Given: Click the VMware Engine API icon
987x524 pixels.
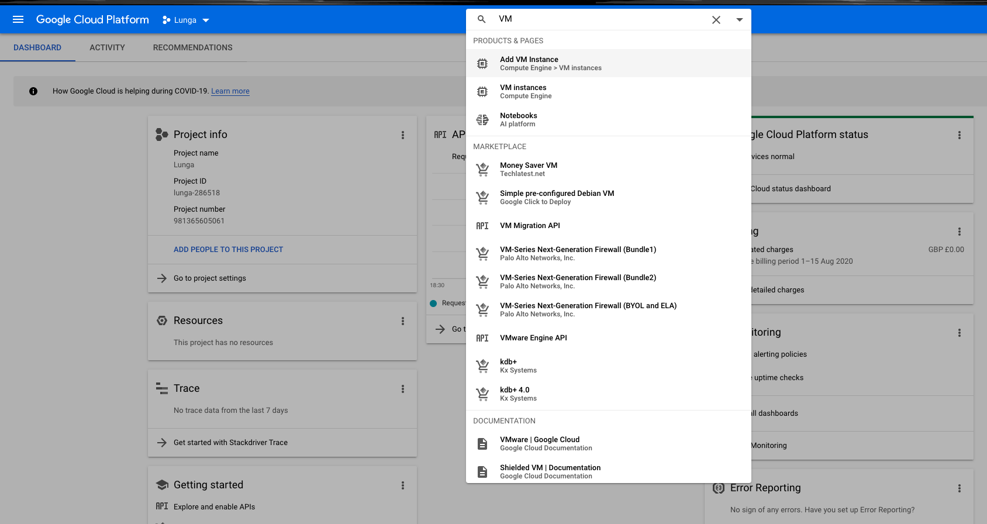Looking at the screenshot, I should pyautogui.click(x=482, y=338).
